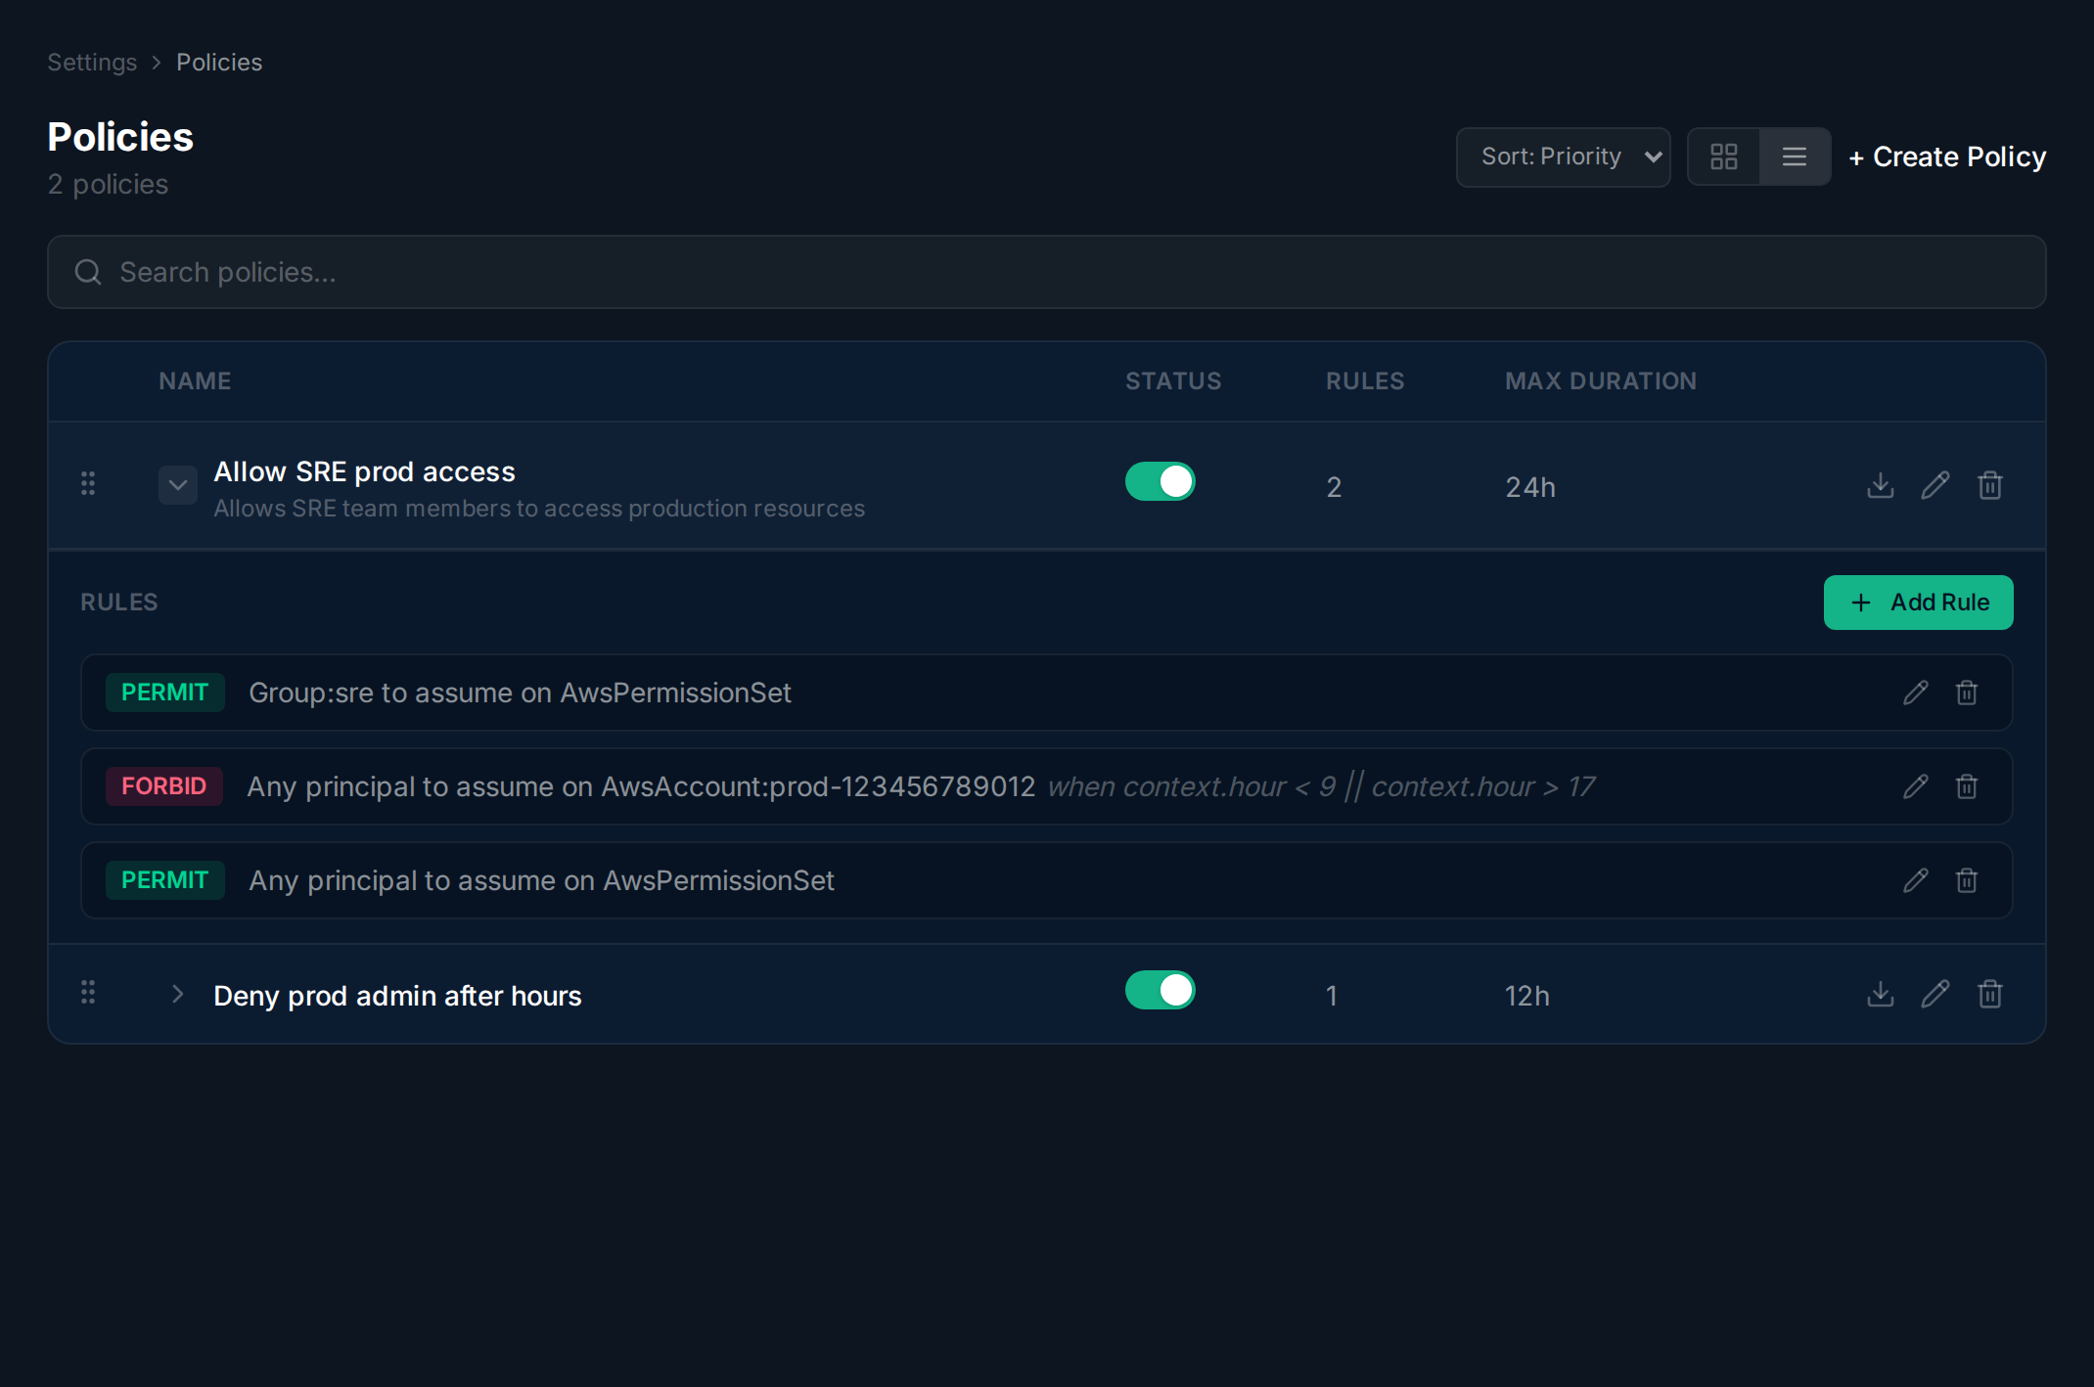Edit the Any principal PERMIT AwsPermissionSet rule
This screenshot has height=1387, width=2094.
[1916, 880]
